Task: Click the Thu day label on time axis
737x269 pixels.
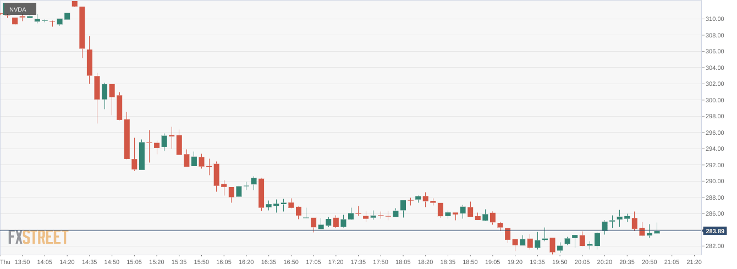Action: point(4,262)
